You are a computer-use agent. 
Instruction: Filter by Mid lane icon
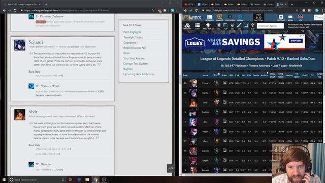(x=239, y=26)
